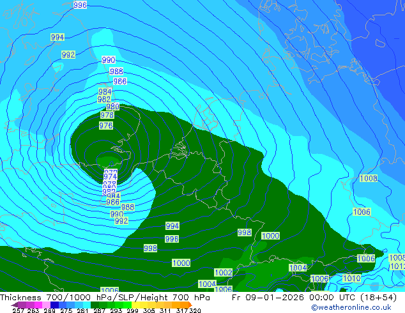405x313 pixels.
Task: Click the 976 isobar label
Action: (x=106, y=125)
